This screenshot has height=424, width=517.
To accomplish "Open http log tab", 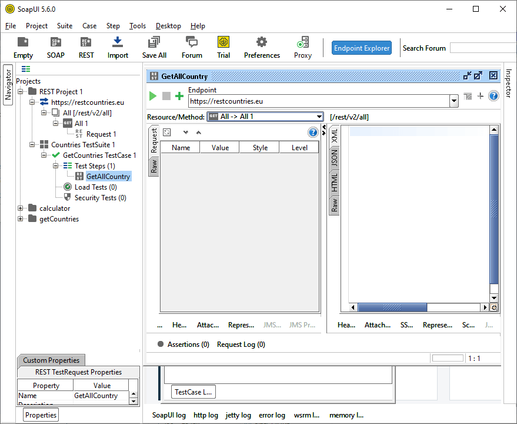I will tap(206, 415).
